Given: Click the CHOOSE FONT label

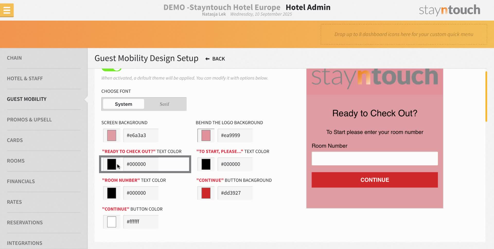Looking at the screenshot, I should click(x=116, y=91).
